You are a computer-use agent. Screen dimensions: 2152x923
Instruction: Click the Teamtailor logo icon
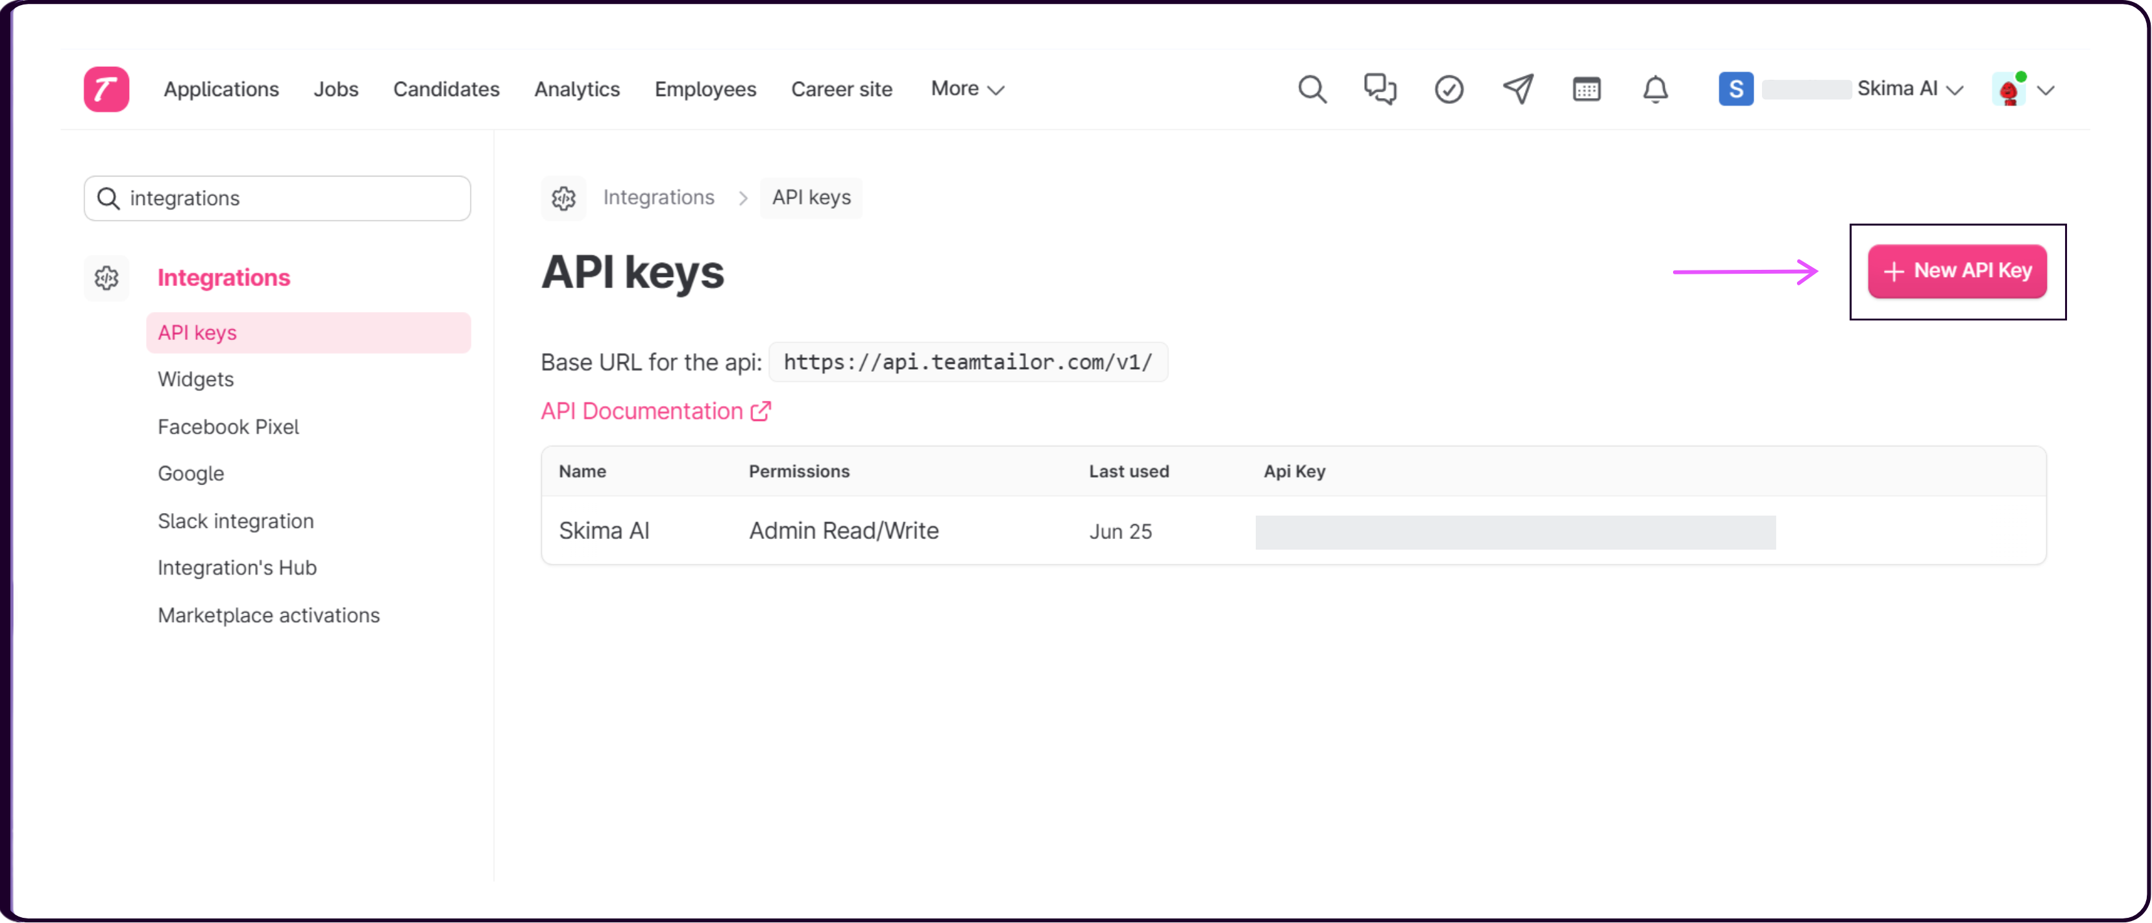point(106,89)
